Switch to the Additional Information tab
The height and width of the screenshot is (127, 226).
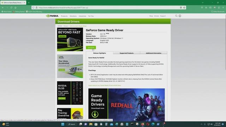coord(154,53)
